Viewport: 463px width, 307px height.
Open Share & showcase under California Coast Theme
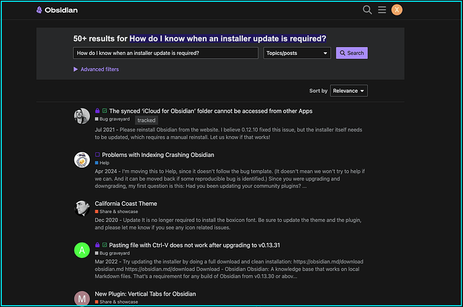[x=116, y=212]
